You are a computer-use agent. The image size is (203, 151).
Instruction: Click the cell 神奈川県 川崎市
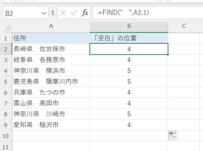click(x=51, y=114)
